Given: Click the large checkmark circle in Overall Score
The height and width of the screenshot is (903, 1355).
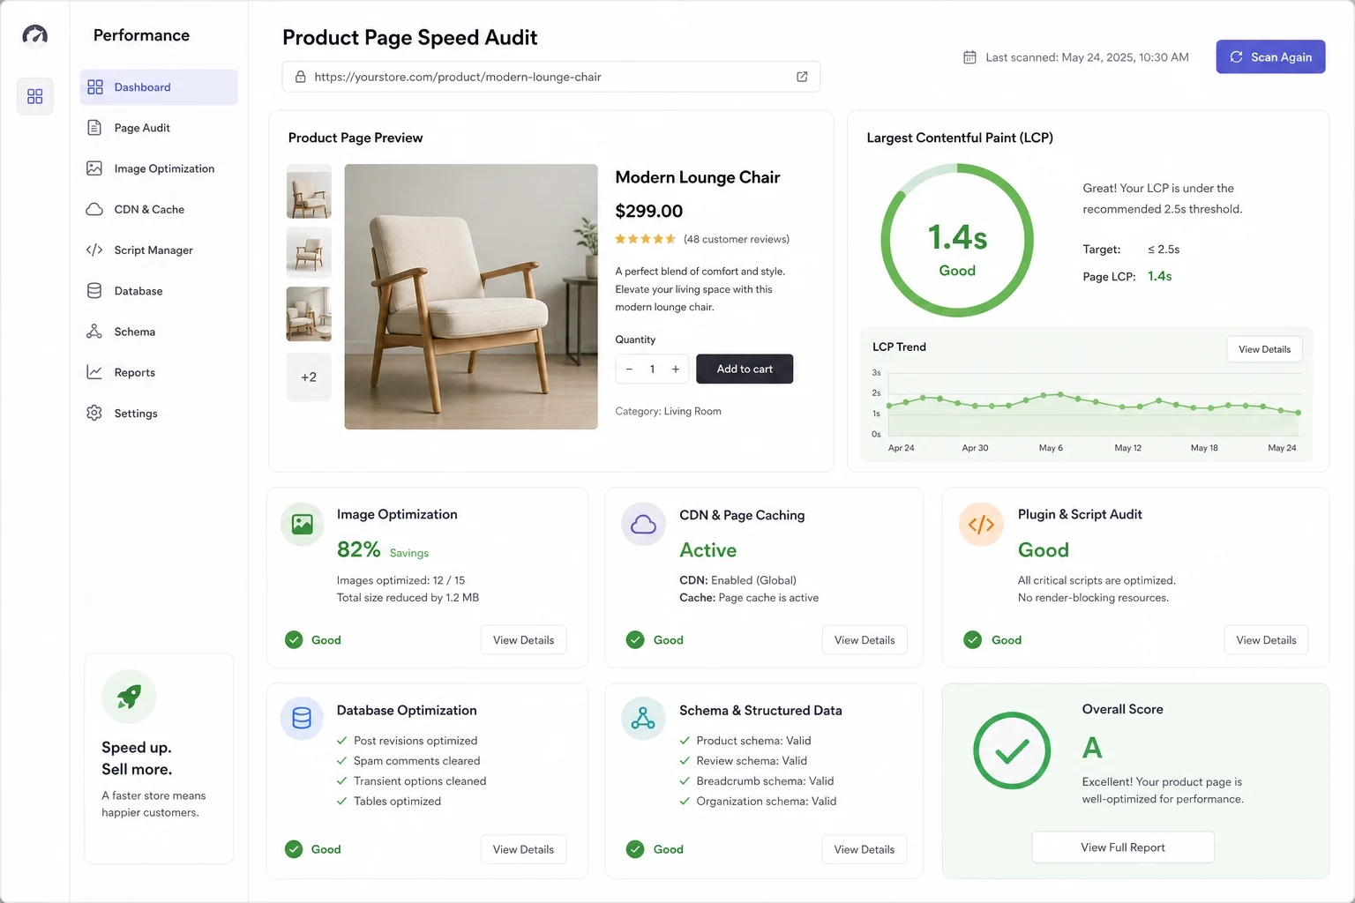Looking at the screenshot, I should coord(1012,750).
